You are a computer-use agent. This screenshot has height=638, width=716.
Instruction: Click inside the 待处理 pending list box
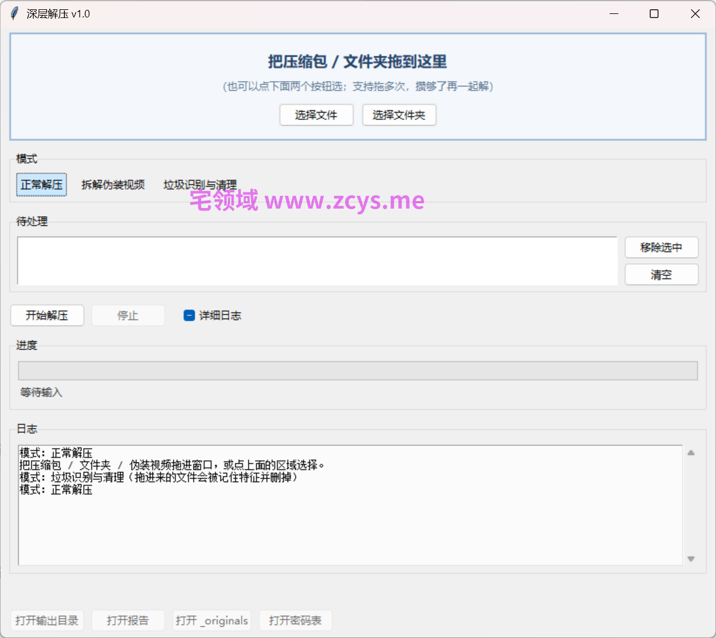317,261
